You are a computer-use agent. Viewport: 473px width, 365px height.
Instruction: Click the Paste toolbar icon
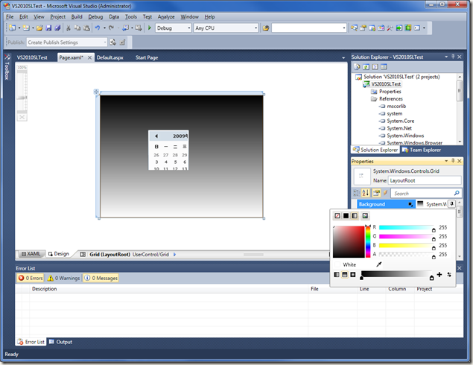86,28
